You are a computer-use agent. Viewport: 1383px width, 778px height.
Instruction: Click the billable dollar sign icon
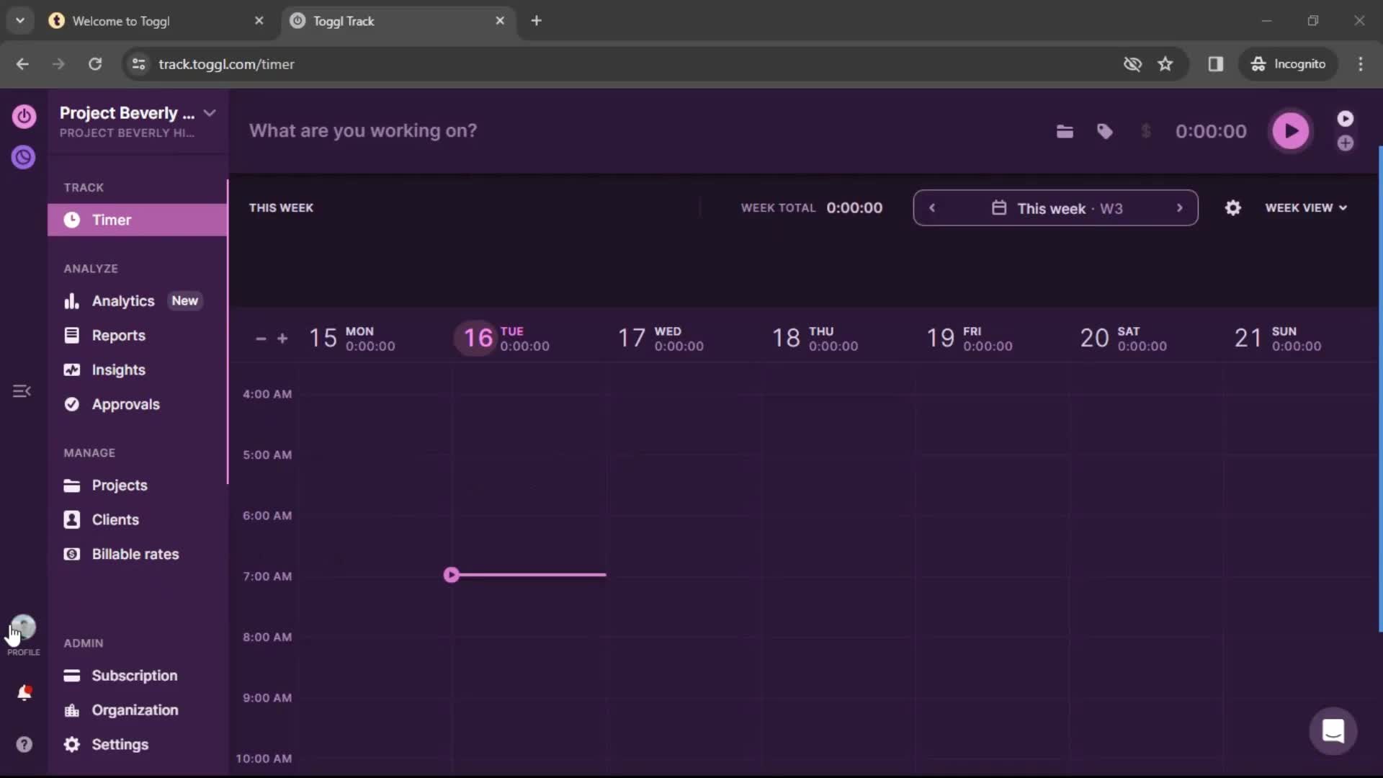1145,131
